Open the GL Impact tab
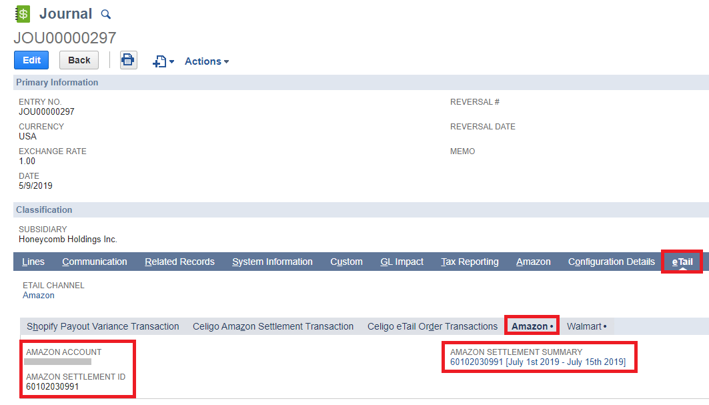The height and width of the screenshot is (405, 709). click(401, 262)
